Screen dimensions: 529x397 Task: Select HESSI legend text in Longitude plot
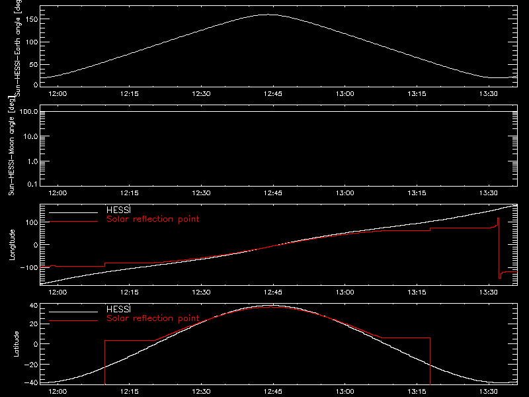(118, 210)
